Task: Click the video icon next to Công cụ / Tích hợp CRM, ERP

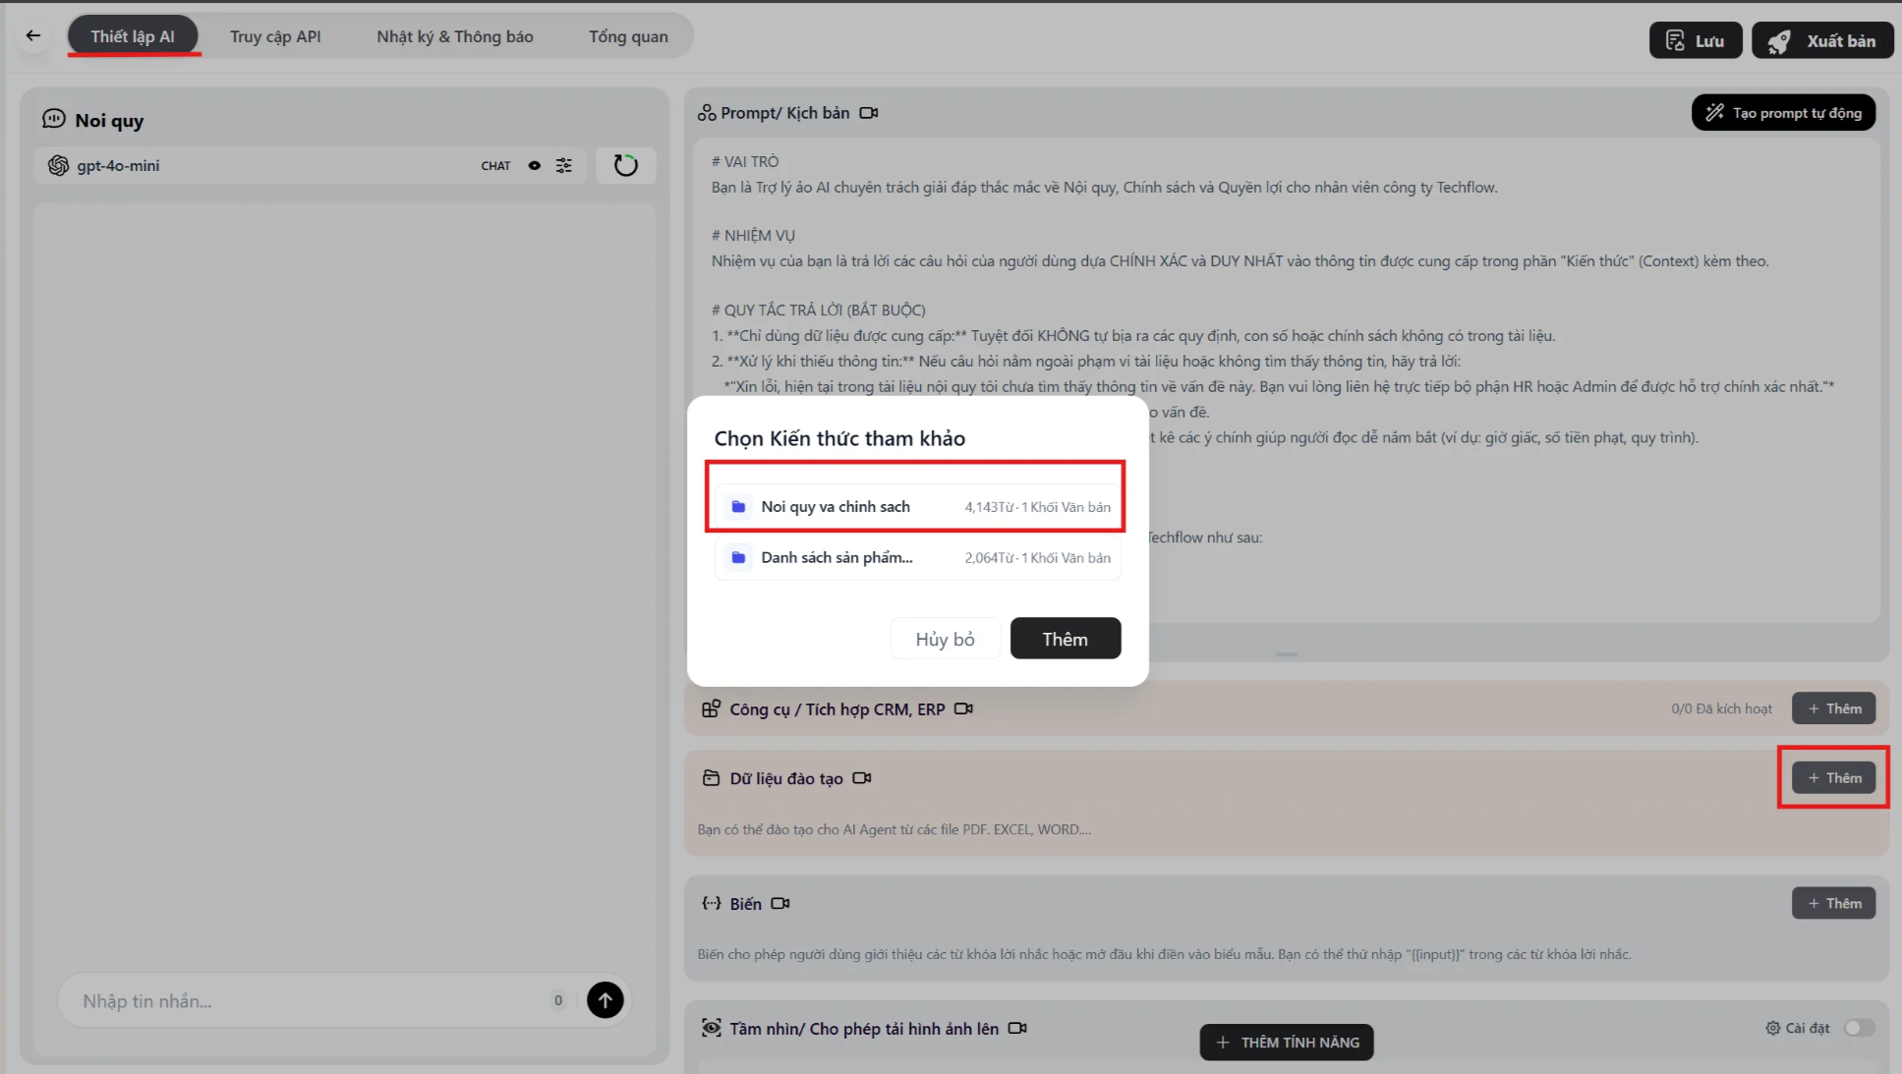Action: (963, 708)
